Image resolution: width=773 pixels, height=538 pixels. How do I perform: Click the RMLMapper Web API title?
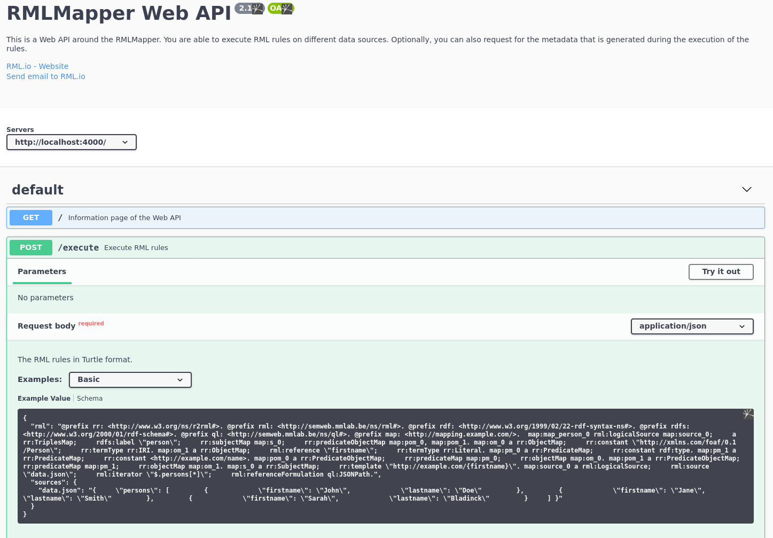119,13
